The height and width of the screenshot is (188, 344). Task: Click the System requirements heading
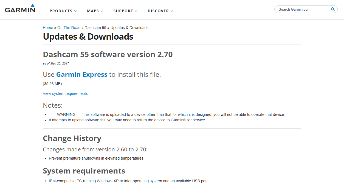point(84,171)
